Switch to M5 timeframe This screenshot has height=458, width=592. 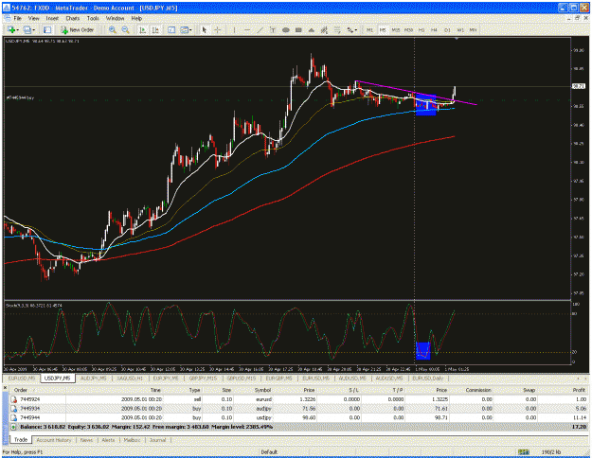(383, 29)
